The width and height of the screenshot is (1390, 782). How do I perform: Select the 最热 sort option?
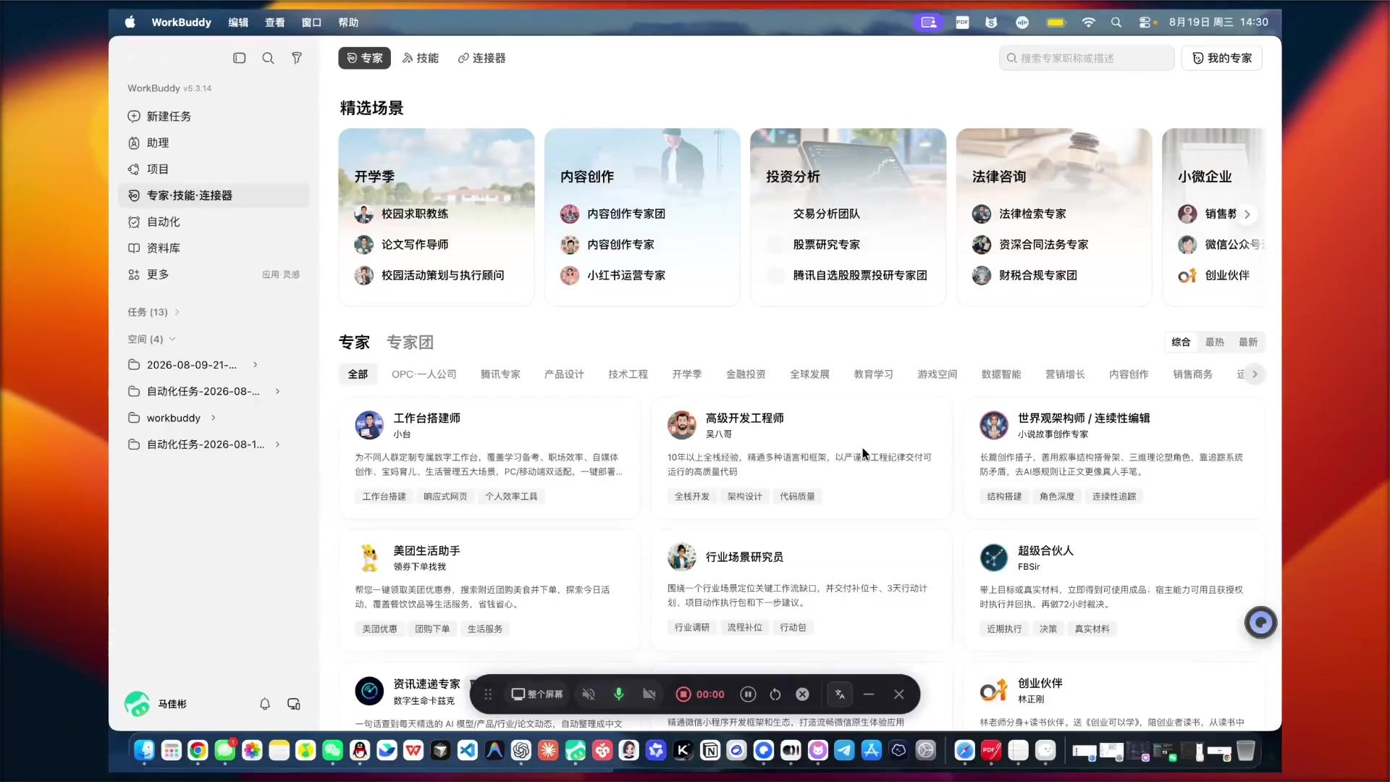coord(1214,342)
